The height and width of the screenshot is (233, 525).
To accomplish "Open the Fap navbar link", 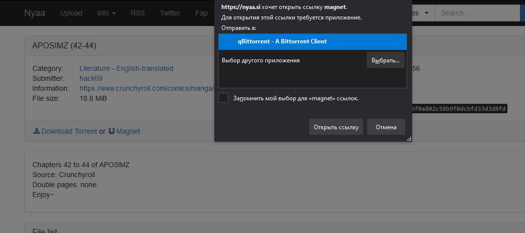I will (x=202, y=13).
